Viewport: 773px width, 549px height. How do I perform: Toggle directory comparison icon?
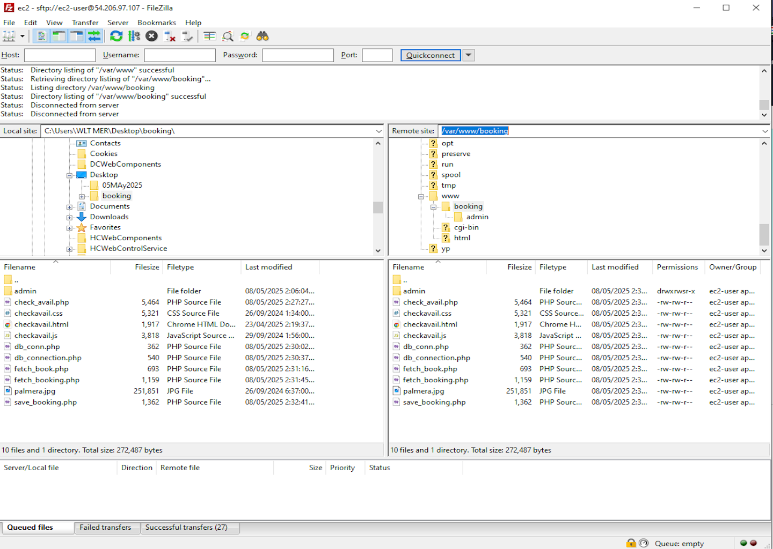tap(228, 36)
